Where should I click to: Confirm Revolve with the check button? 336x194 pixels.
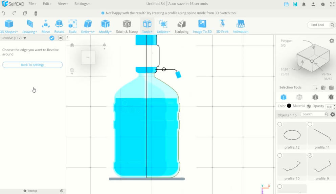(x=52, y=38)
